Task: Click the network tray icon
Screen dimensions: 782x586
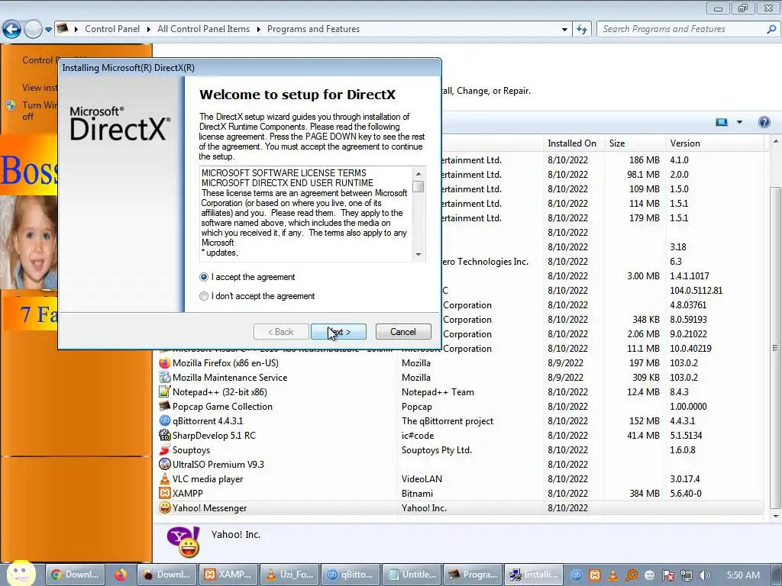Action: point(687,575)
